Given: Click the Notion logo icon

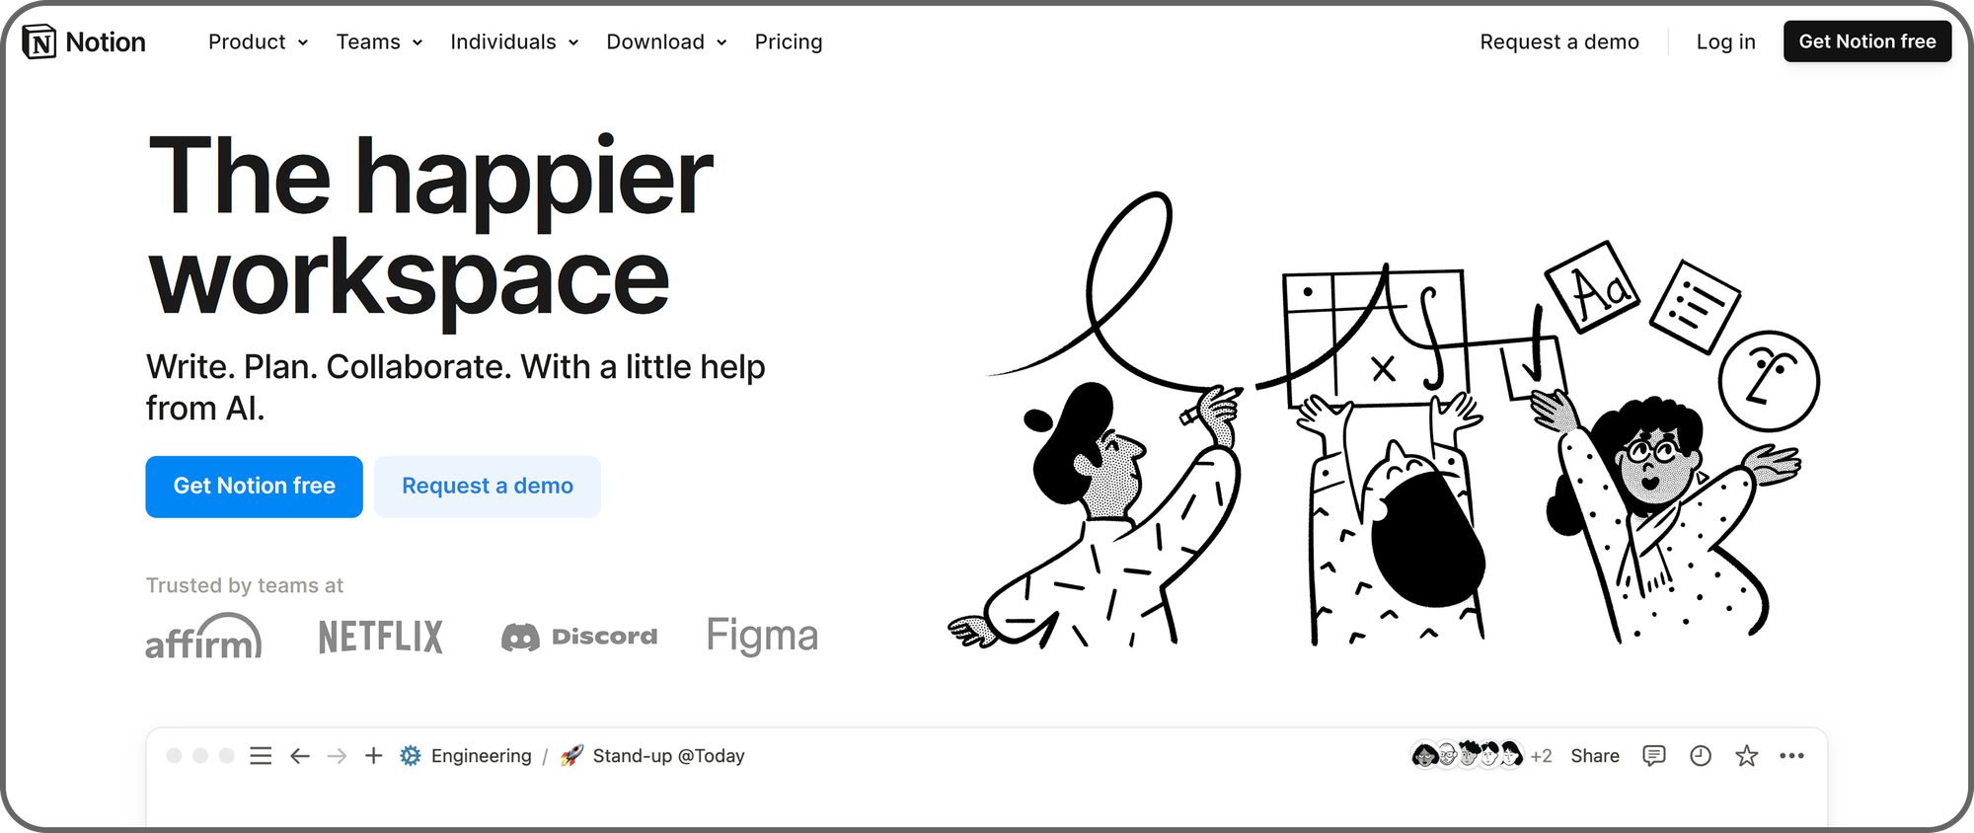Looking at the screenshot, I should coord(39,42).
